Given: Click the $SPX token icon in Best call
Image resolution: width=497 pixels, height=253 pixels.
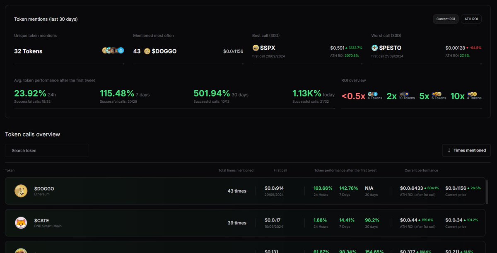Looking at the screenshot, I should pos(256,48).
